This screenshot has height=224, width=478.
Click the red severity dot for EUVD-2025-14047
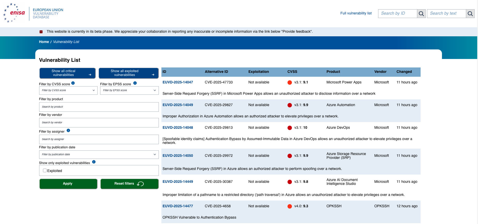tap(290, 82)
